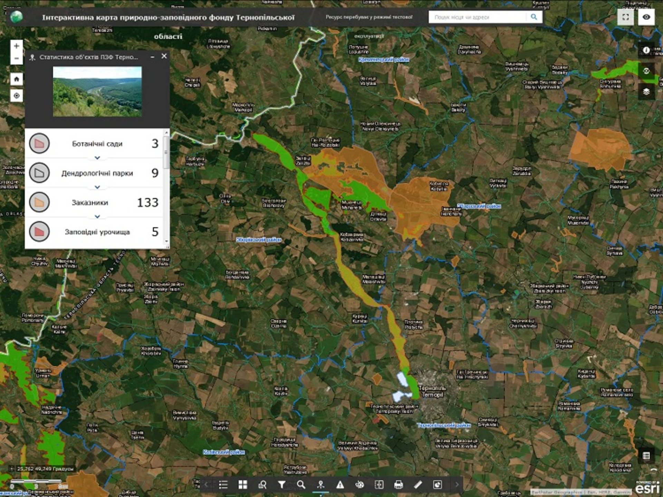Open the attribute table button
The width and height of the screenshot is (663, 497).
(646, 456)
